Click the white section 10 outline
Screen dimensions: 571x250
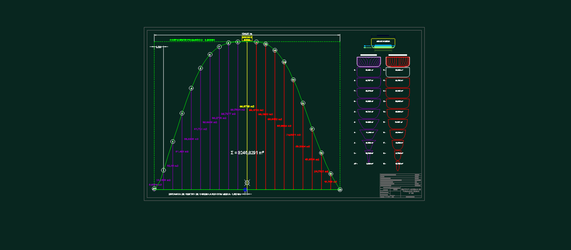coord(398,72)
